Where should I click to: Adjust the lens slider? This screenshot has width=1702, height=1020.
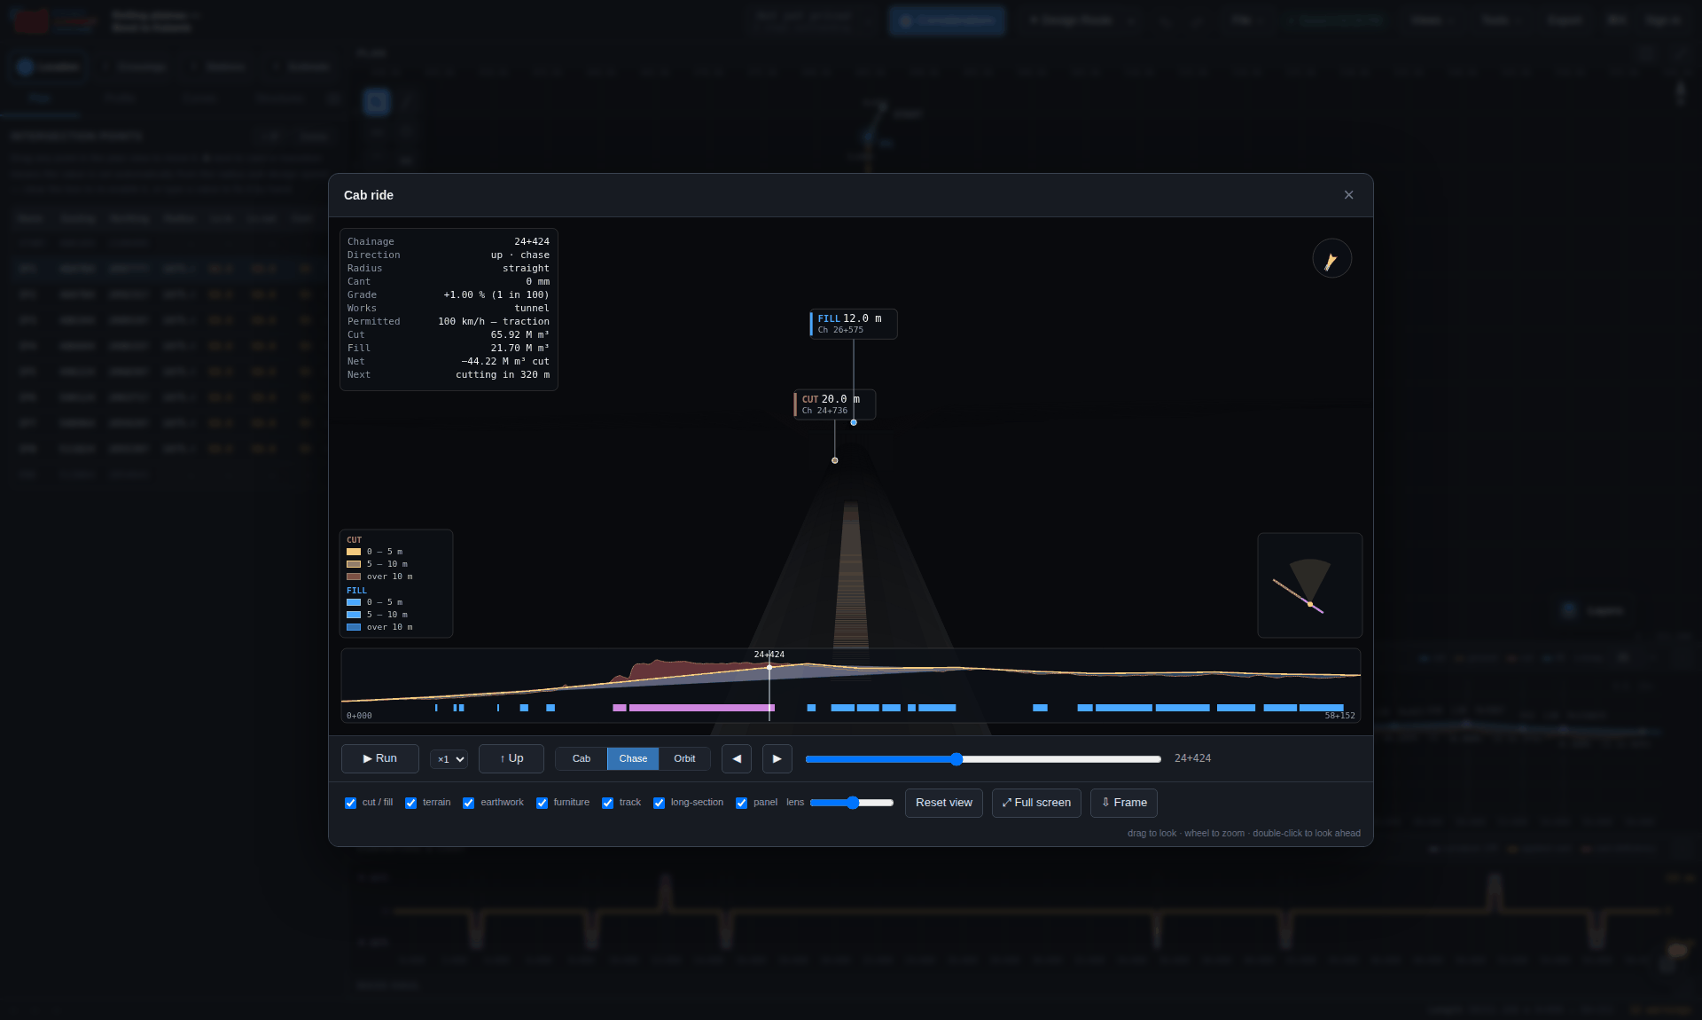pyautogui.click(x=852, y=803)
